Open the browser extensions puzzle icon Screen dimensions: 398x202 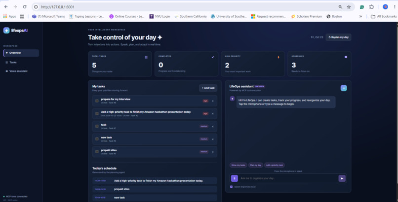(x=371, y=7)
